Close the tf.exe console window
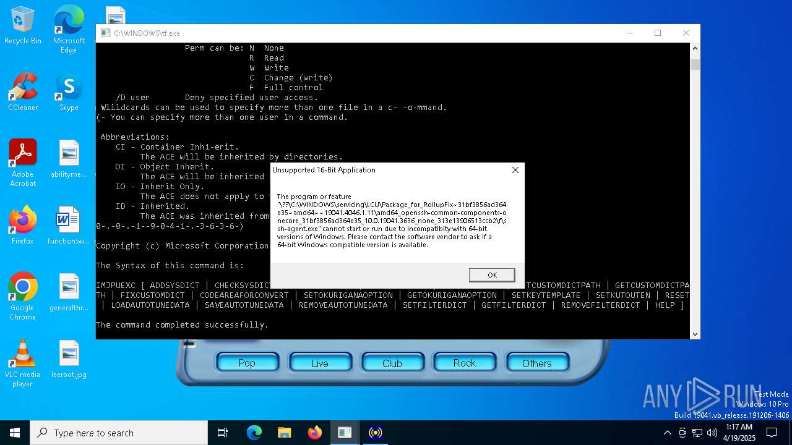The image size is (792, 445). pyautogui.click(x=686, y=33)
